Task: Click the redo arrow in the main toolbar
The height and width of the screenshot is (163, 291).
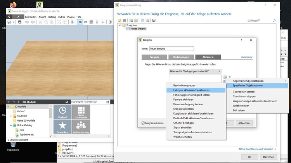Action: (33, 22)
